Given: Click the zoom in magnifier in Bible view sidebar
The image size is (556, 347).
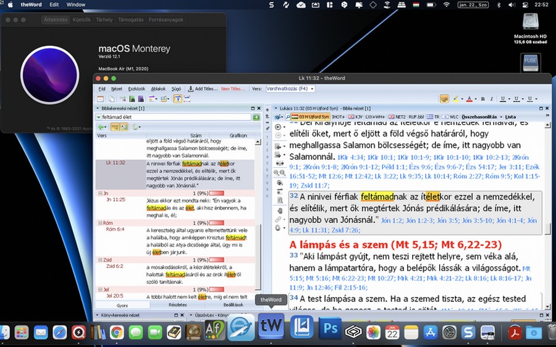Looking at the screenshot, I should coord(276,173).
